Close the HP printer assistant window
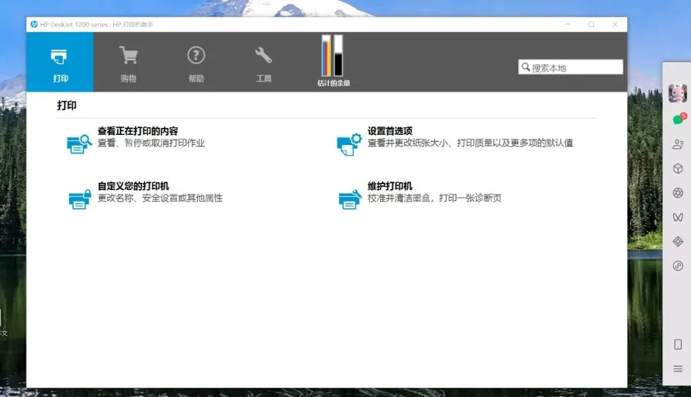Image resolution: width=691 pixels, height=397 pixels. [615, 24]
